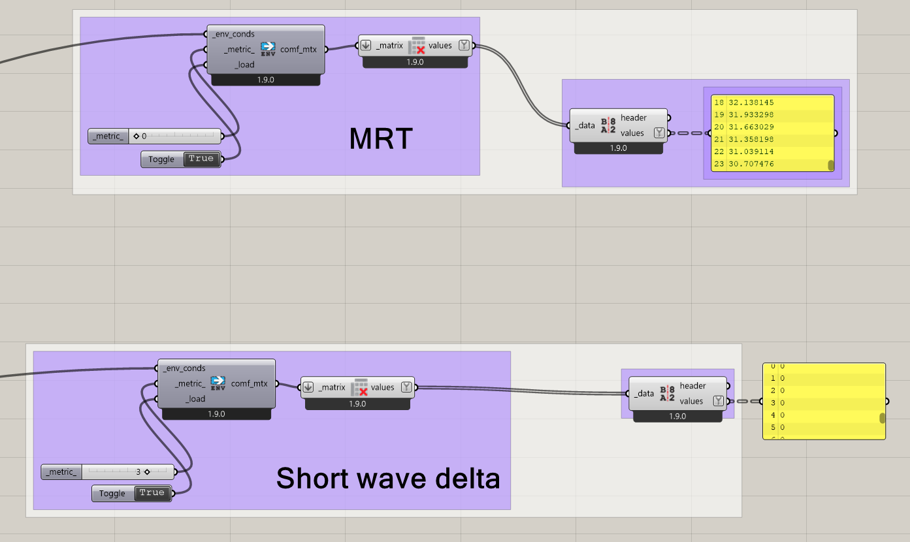
Task: Select the matrix icon in Short wave delta group
Action: point(359,387)
